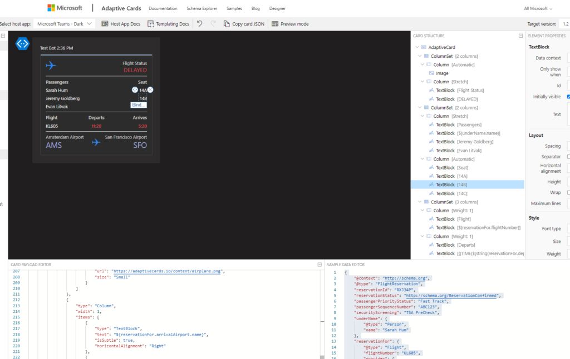The height and width of the screenshot is (359, 570).
Task: Click the Sarah Hum passenger name
Action: (57, 90)
